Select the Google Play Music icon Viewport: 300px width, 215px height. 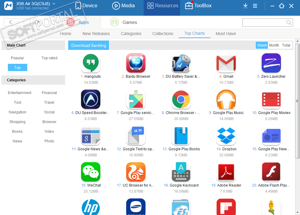coord(226,99)
